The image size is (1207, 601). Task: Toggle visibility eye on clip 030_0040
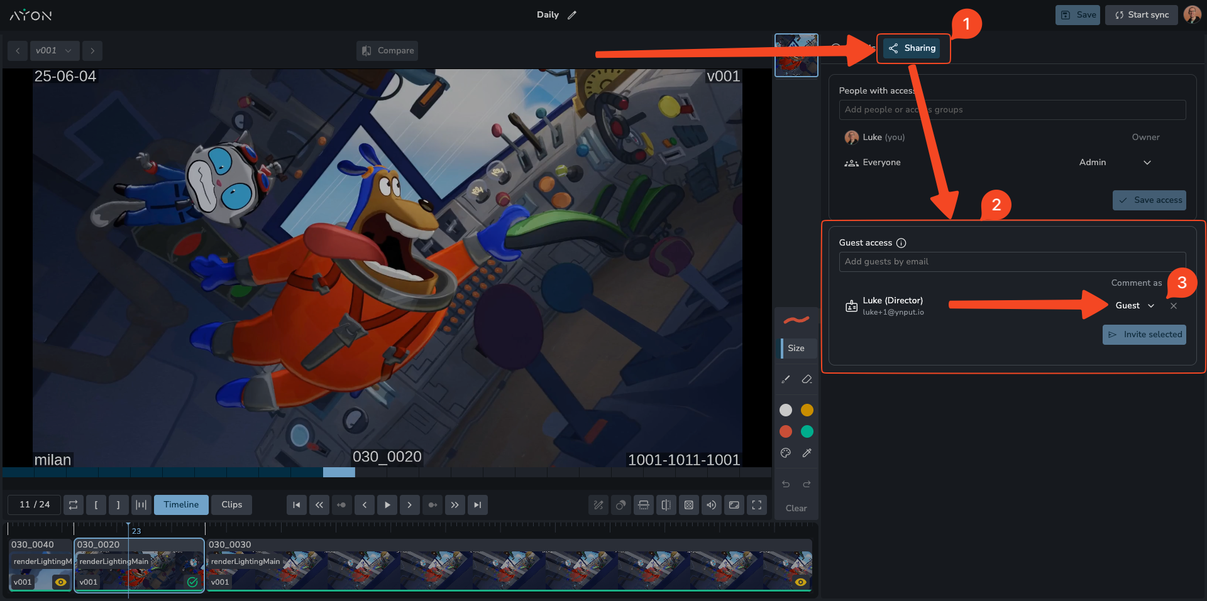tap(61, 582)
